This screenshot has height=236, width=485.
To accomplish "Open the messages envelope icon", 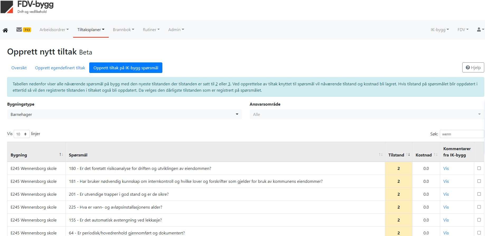I will pos(19,29).
